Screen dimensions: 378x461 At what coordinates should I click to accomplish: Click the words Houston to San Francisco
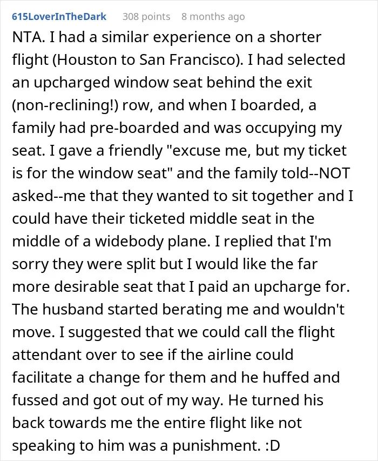pos(146,60)
